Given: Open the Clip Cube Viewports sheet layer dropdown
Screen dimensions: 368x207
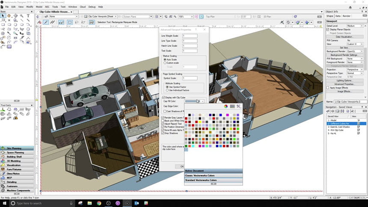Looking at the screenshot, I should [103, 16].
